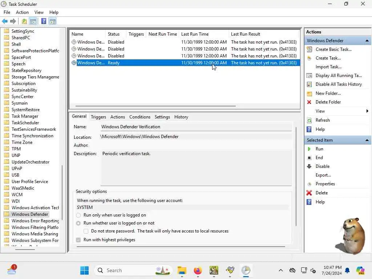Open the Help menu in the menu bar
Screen dimensions: 372x279
coord(54,12)
